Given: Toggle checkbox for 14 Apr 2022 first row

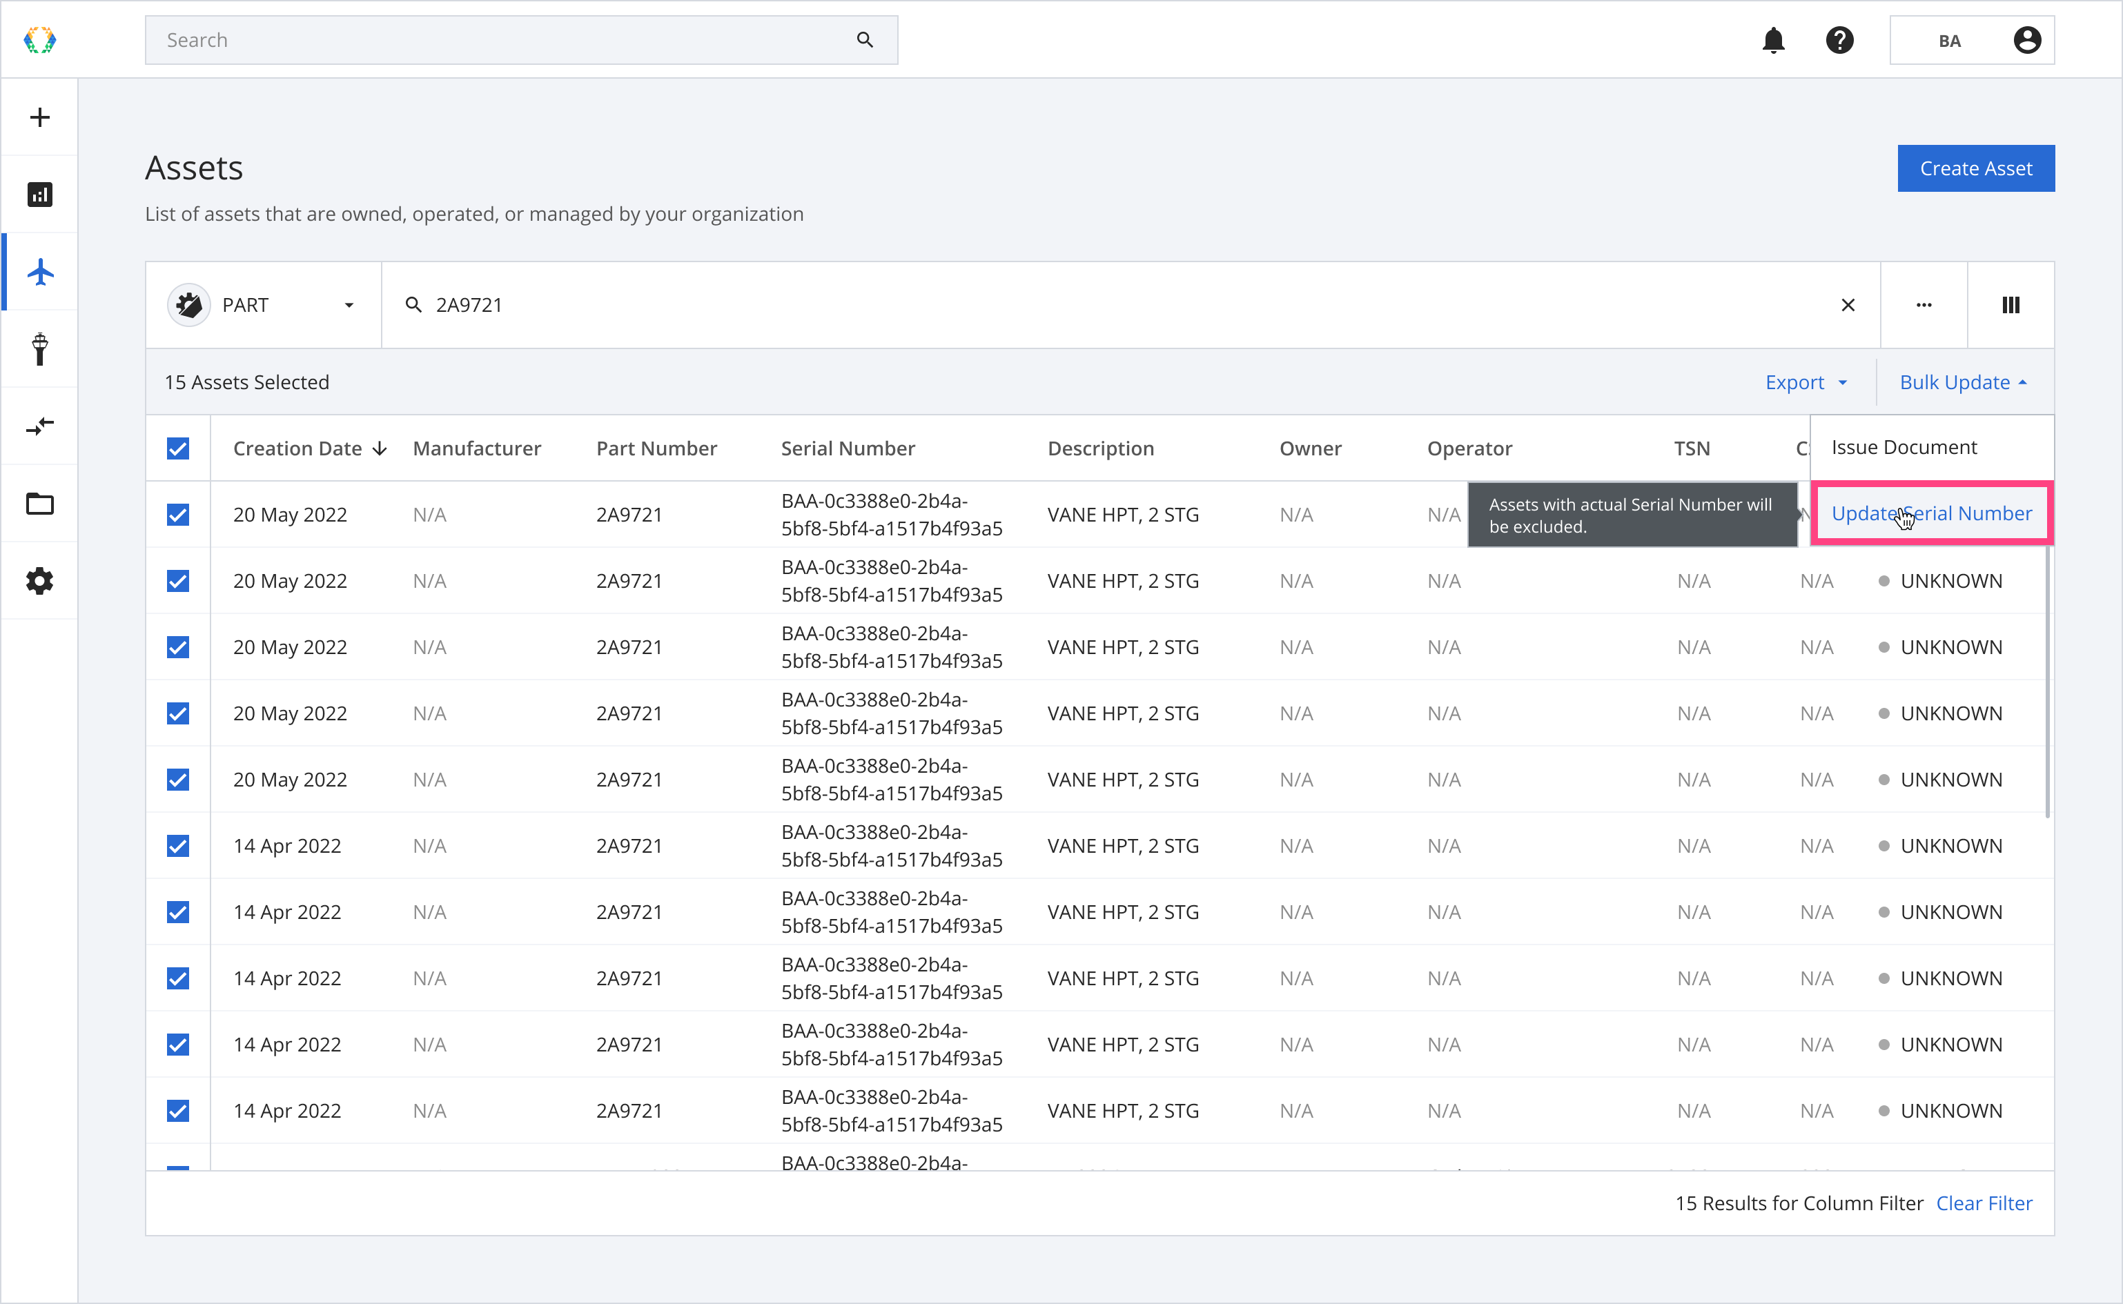Looking at the screenshot, I should click(177, 846).
